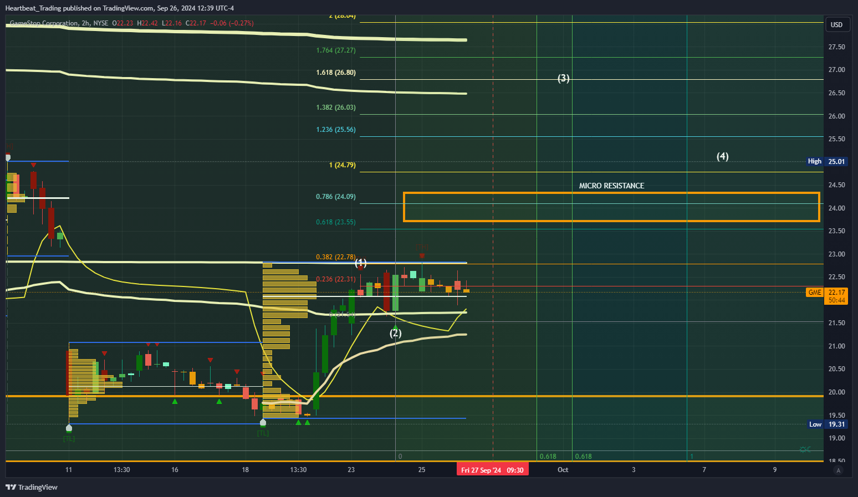The width and height of the screenshot is (858, 497).
Task: Click the open price O22.23 value
Action: pyautogui.click(x=123, y=23)
